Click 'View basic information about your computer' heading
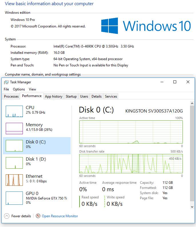This screenshot has width=196, height=227. [x=49, y=4]
